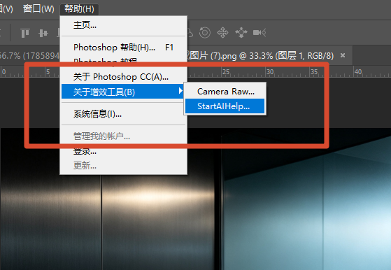Select the 3D slide mode icon

coord(241,33)
